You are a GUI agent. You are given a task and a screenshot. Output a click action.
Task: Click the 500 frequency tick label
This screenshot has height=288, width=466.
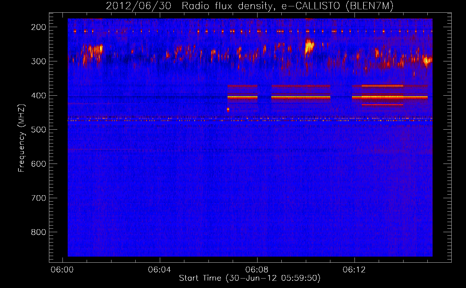coord(39,130)
